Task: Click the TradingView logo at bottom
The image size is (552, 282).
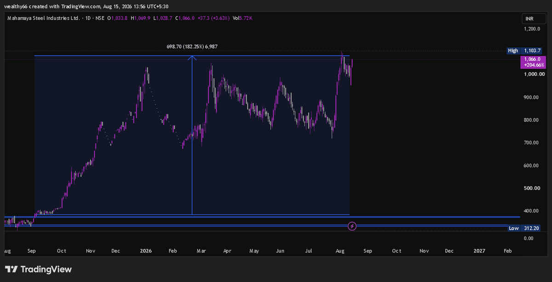Action: click(39, 269)
